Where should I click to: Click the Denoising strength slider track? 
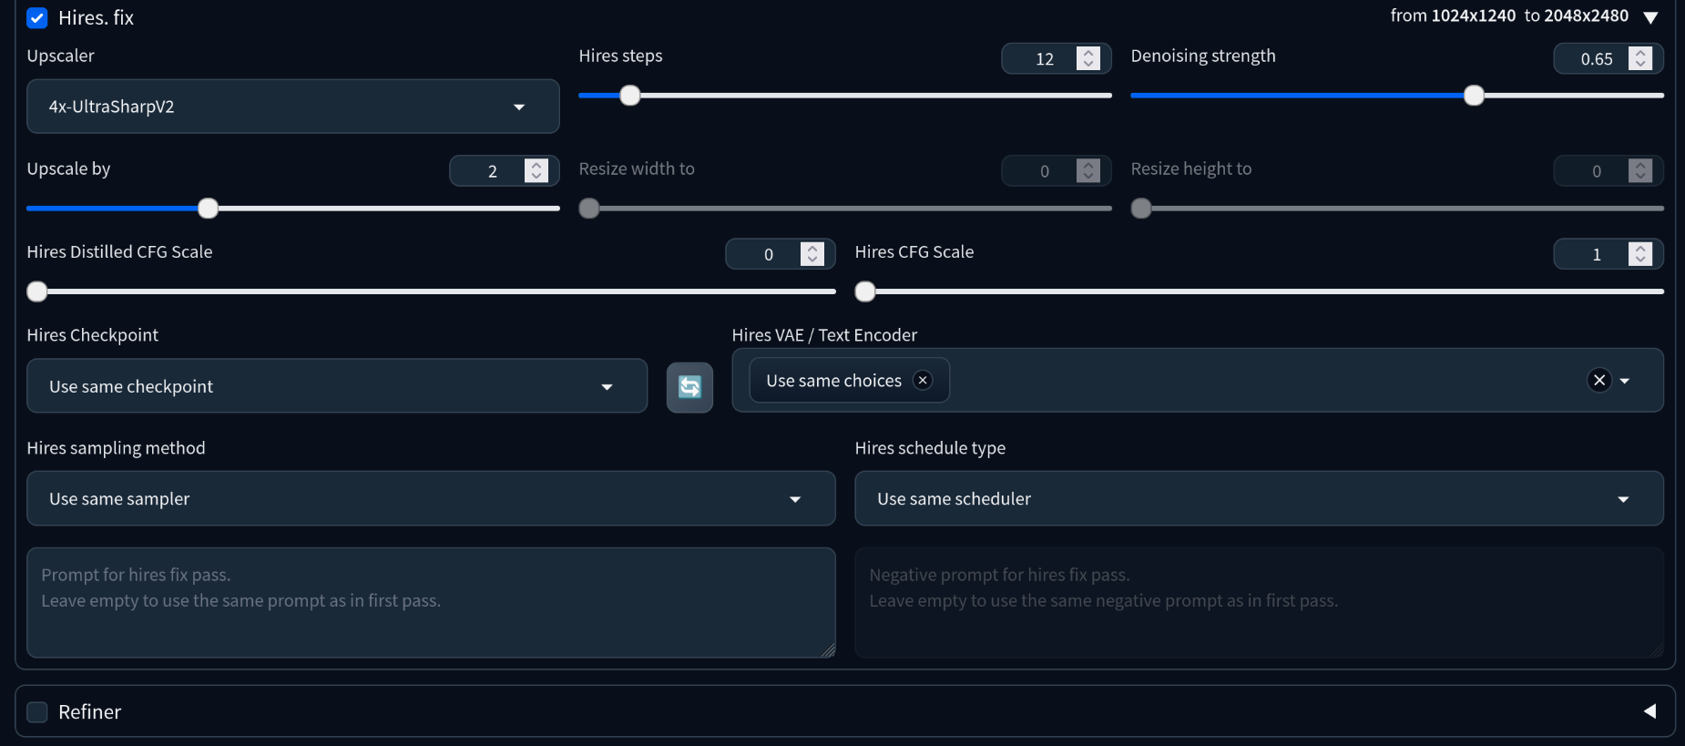[x=1397, y=96]
